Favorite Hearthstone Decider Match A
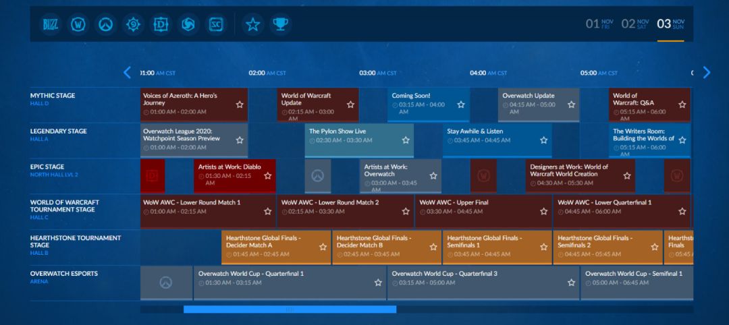This screenshot has width=729, height=325. (323, 247)
